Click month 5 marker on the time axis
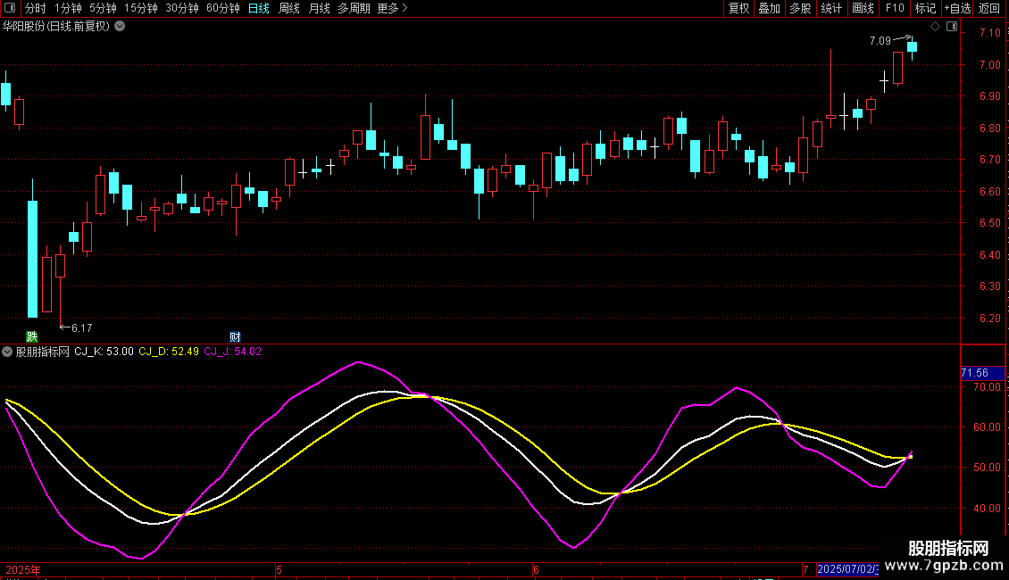 tap(279, 569)
